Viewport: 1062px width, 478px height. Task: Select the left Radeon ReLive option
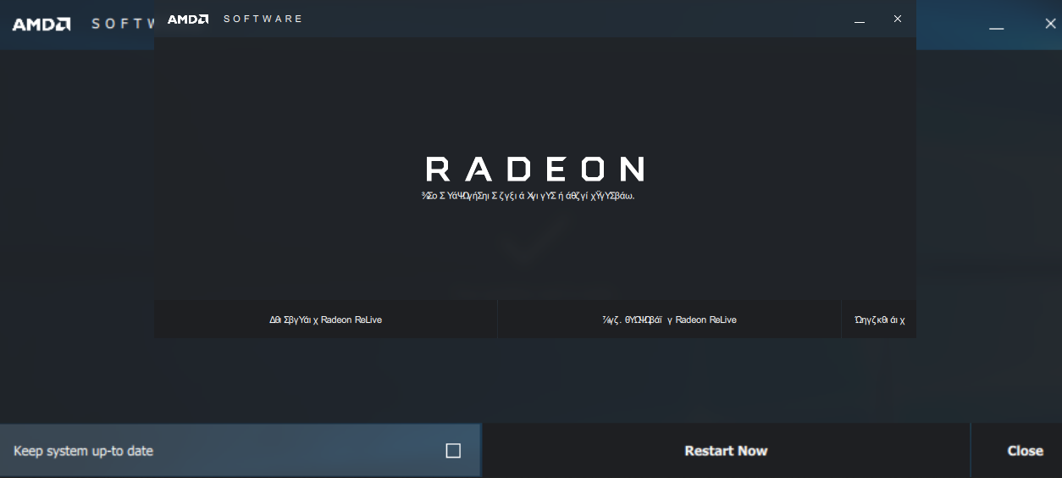click(x=325, y=320)
